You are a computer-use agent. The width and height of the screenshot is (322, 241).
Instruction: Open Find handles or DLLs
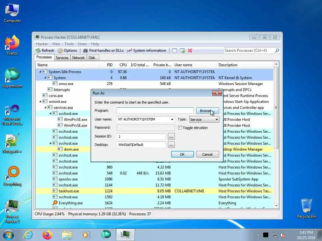pyautogui.click(x=103, y=51)
